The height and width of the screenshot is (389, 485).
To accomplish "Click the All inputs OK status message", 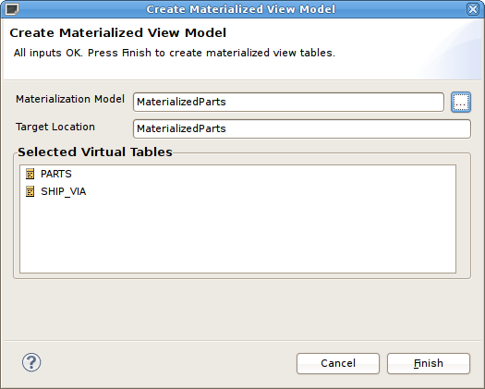I will tap(175, 53).
